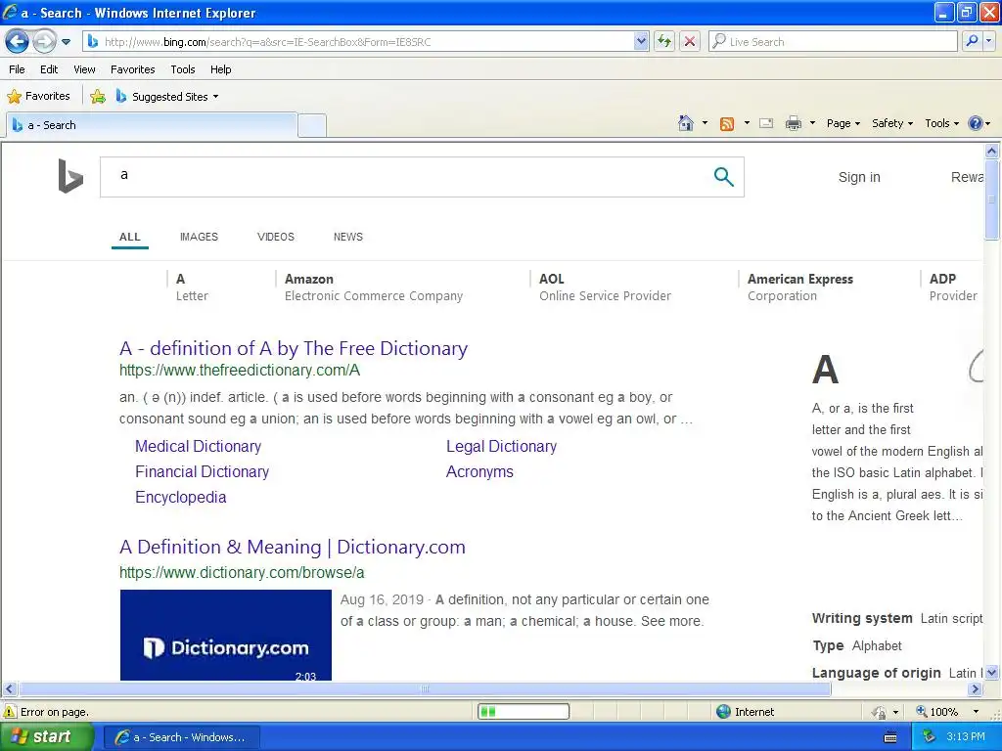Open the File menu

18,69
